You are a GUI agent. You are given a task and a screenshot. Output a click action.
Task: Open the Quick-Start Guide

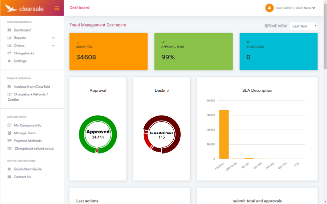click(28, 169)
